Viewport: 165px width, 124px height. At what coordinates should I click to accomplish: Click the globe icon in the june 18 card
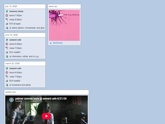click(x=7, y=40)
